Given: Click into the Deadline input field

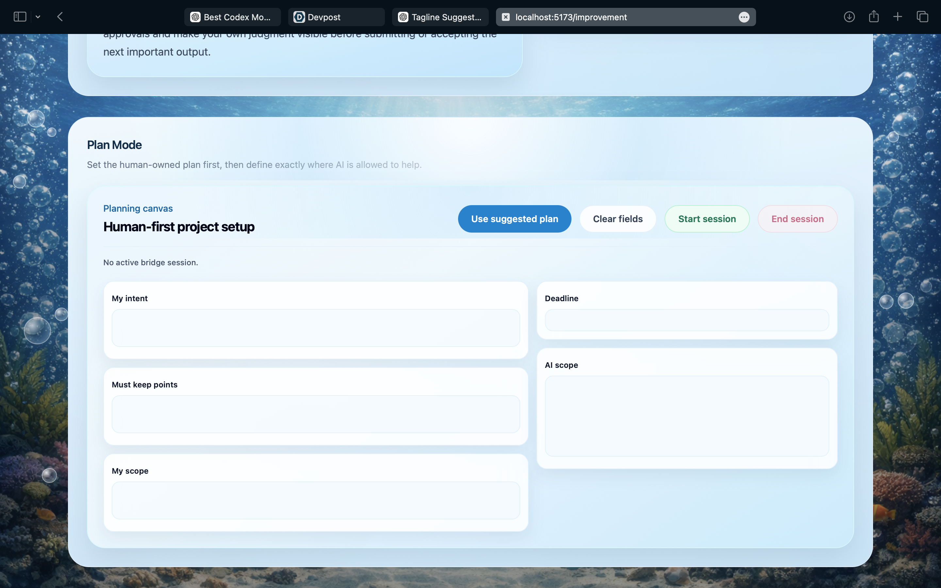Looking at the screenshot, I should 686,320.
